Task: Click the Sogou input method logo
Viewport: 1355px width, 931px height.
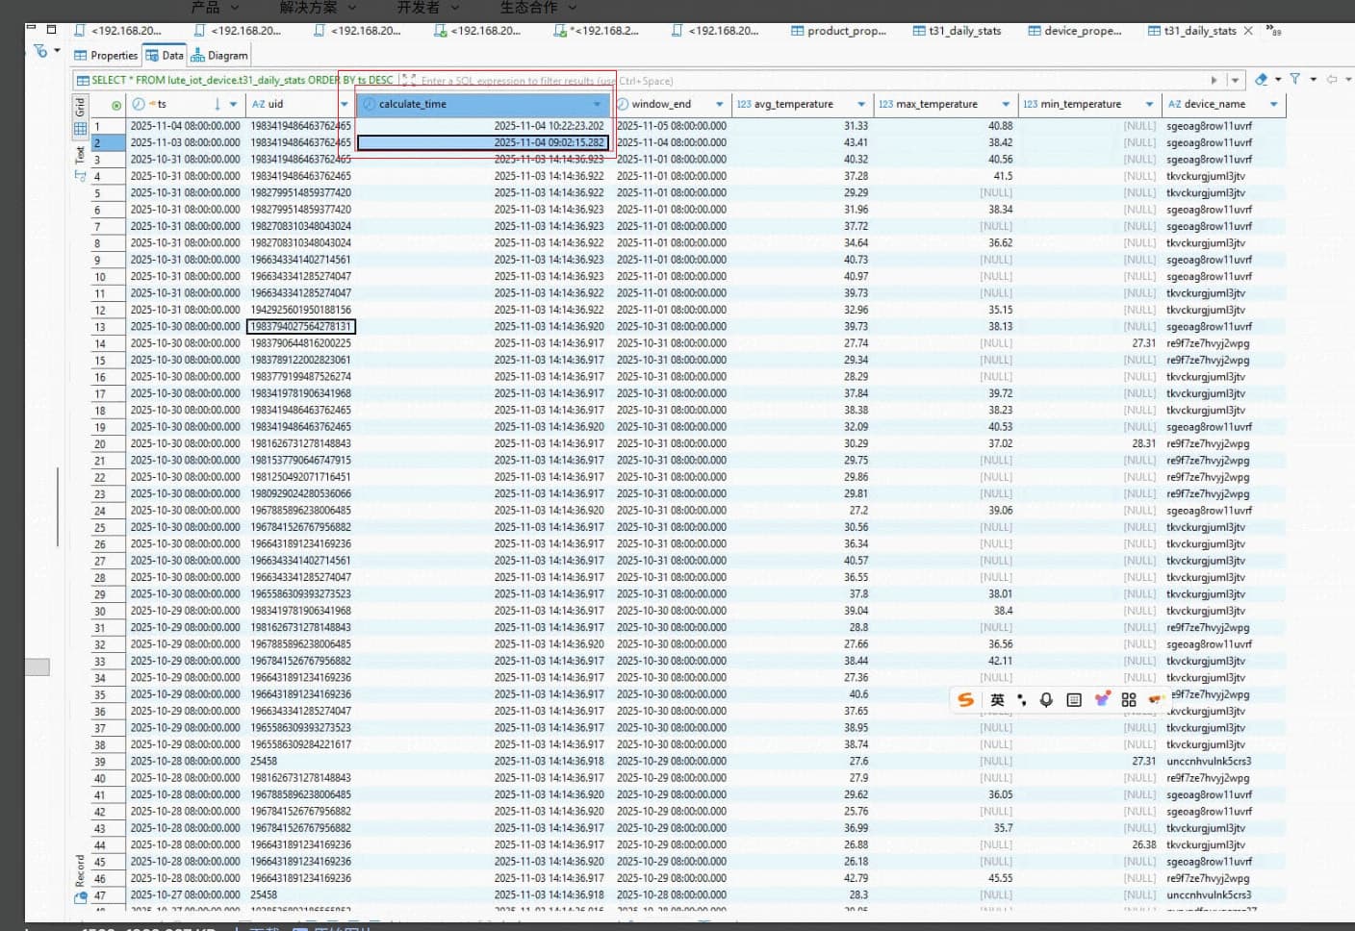Action: click(965, 700)
